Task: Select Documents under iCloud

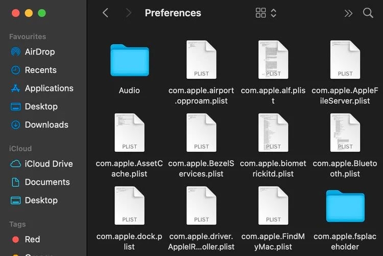Action: pyautogui.click(x=47, y=182)
